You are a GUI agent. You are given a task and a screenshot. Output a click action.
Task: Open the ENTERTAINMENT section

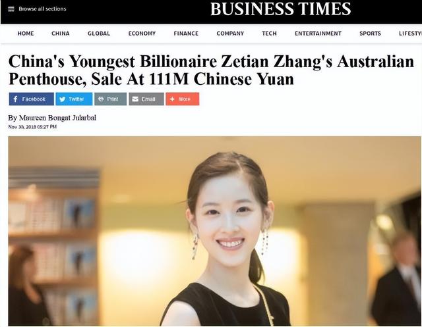point(318,34)
